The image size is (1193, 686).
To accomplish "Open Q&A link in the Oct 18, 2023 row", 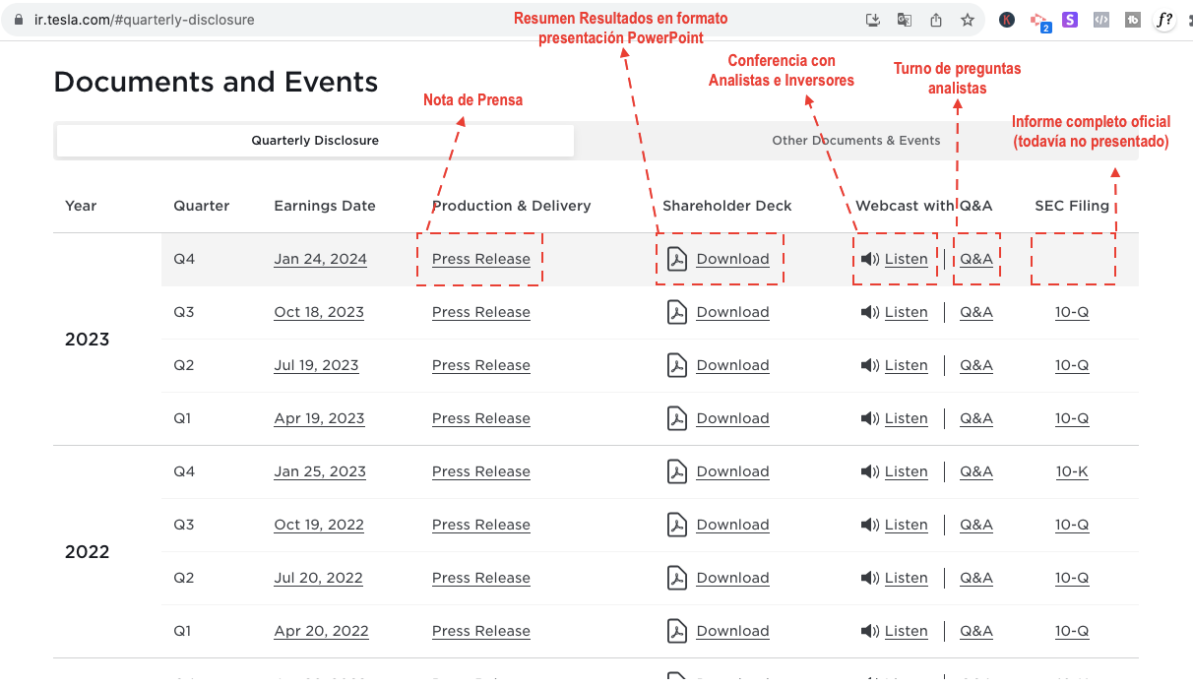I will click(x=976, y=312).
